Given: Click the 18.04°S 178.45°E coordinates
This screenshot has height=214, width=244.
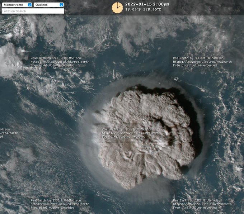Looking at the screenshot, I should click(x=143, y=9).
